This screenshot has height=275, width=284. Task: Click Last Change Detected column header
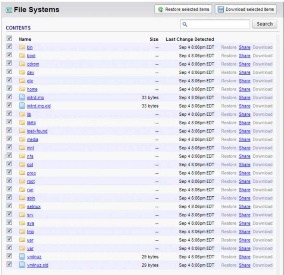[190, 39]
